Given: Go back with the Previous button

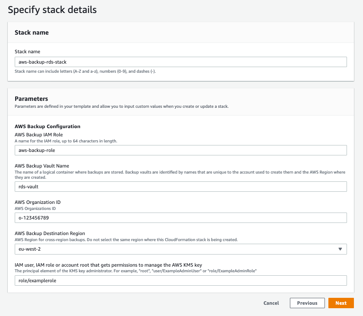Looking at the screenshot, I should [x=307, y=303].
